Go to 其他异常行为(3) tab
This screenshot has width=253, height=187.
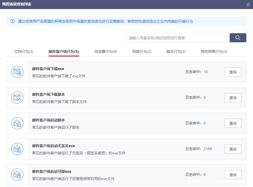[x=214, y=52]
